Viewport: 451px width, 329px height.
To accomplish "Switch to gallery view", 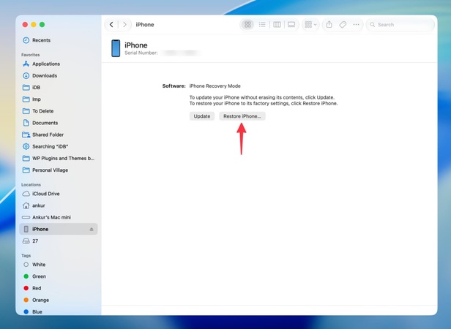I will [291, 25].
